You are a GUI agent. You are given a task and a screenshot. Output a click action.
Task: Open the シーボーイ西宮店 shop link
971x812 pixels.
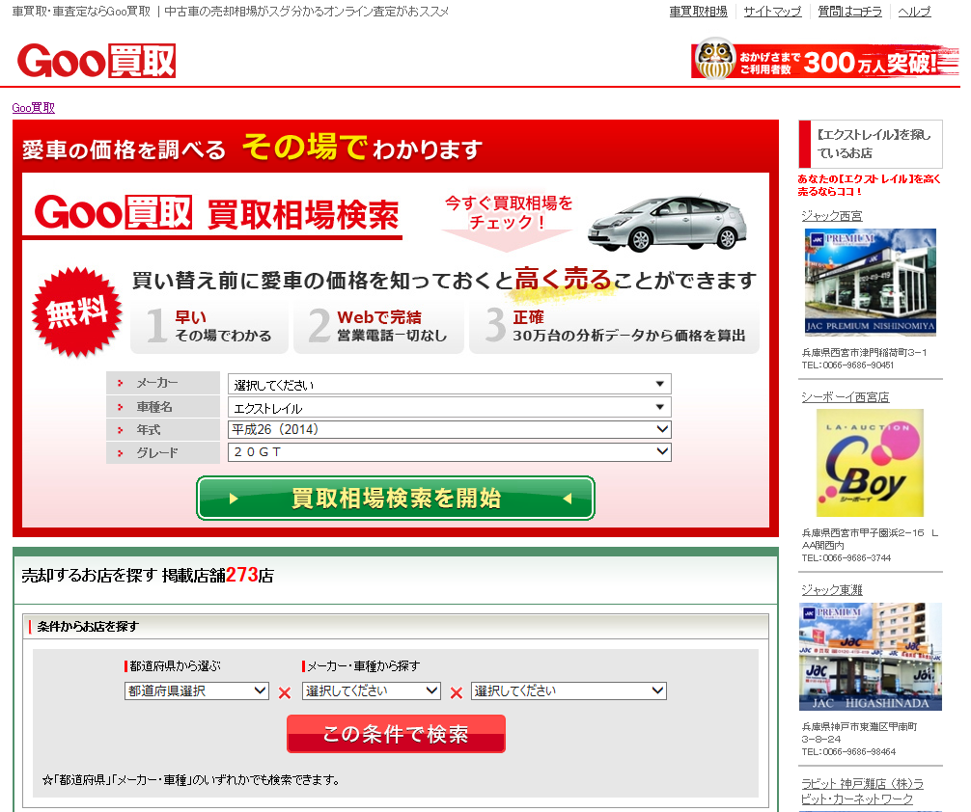point(845,396)
